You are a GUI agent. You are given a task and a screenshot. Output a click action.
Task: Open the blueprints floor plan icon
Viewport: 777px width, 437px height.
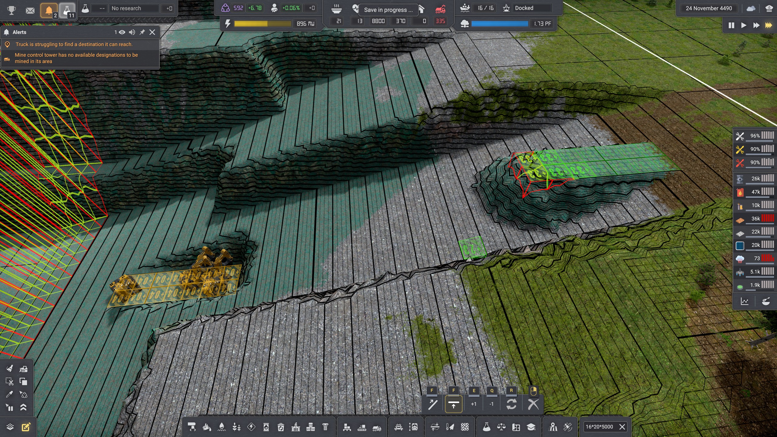[x=516, y=427]
